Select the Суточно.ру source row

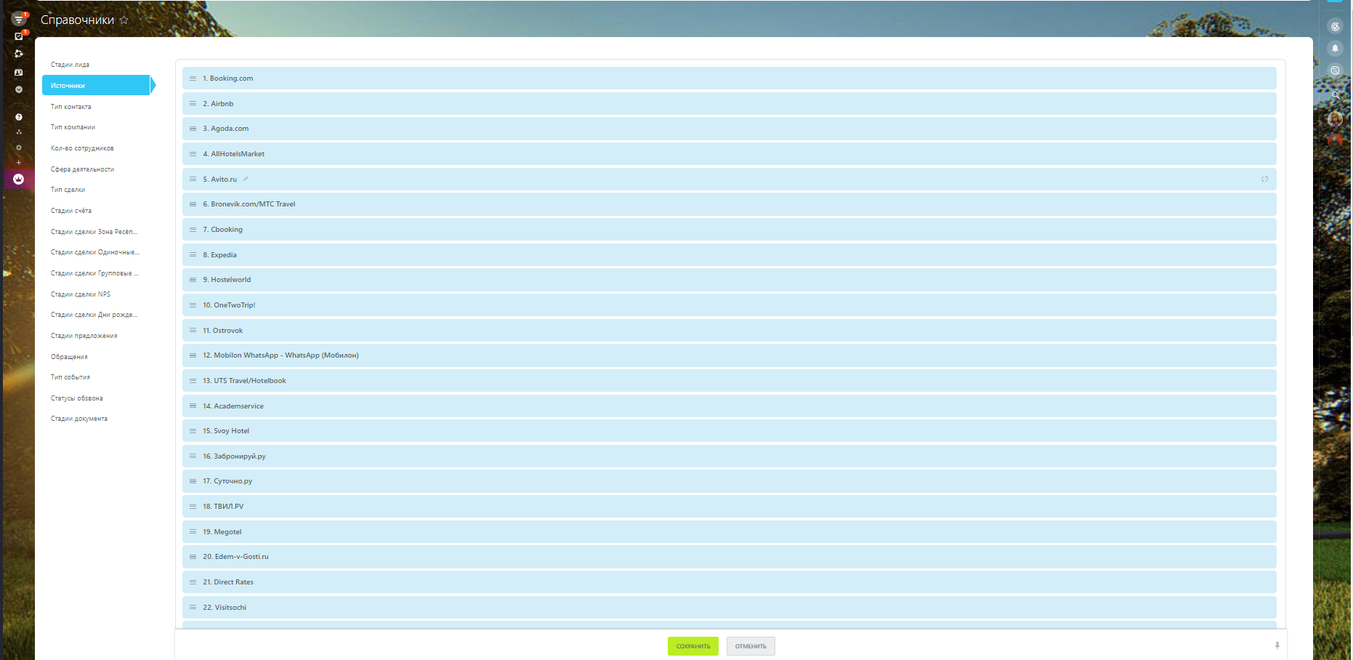point(730,481)
